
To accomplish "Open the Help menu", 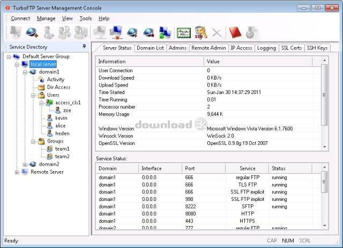I will tap(103, 19).
